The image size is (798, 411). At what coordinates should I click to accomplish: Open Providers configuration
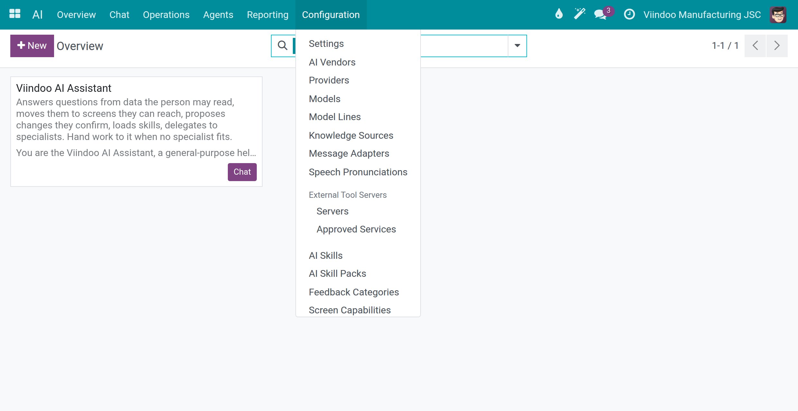pos(358,80)
